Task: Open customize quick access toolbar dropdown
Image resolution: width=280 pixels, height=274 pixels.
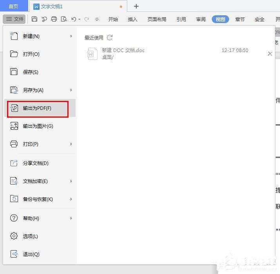Action: click(x=97, y=19)
